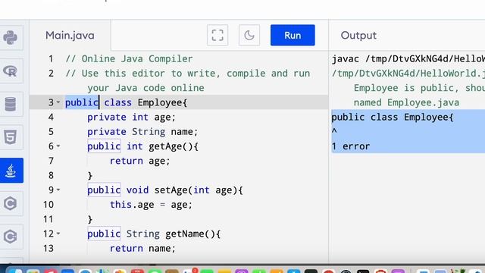This screenshot has width=485, height=273.
Task: Toggle fullscreen editor mode
Action: [217, 36]
